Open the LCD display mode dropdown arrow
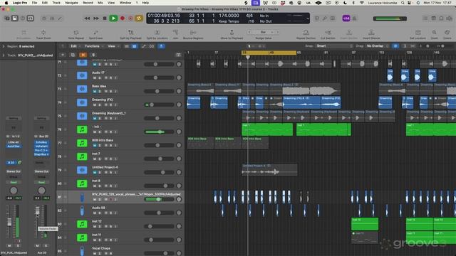The image size is (456, 256). click(307, 18)
